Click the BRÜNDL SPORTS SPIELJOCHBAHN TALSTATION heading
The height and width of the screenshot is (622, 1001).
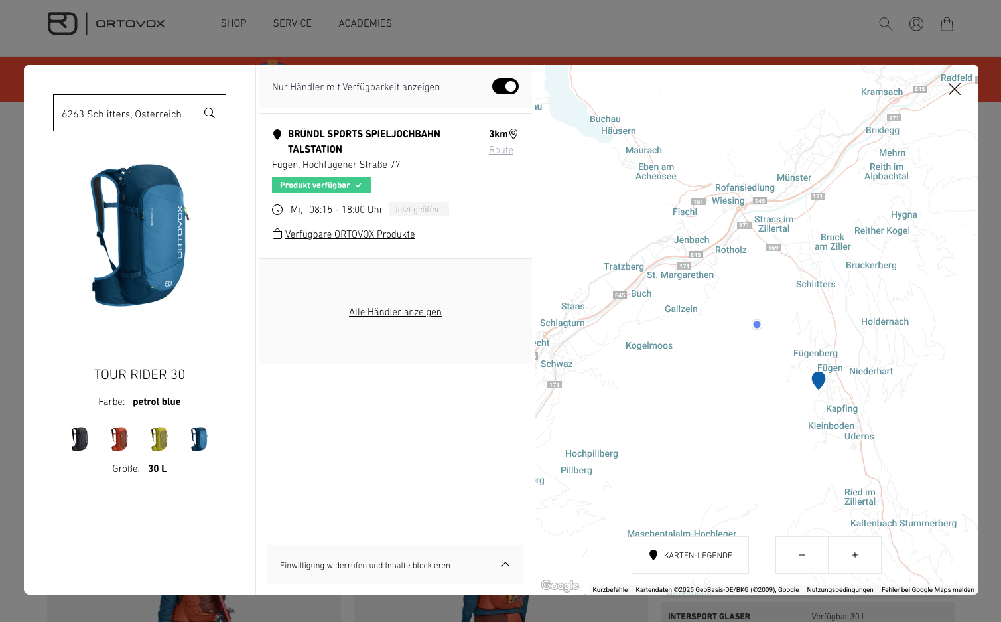[364, 141]
